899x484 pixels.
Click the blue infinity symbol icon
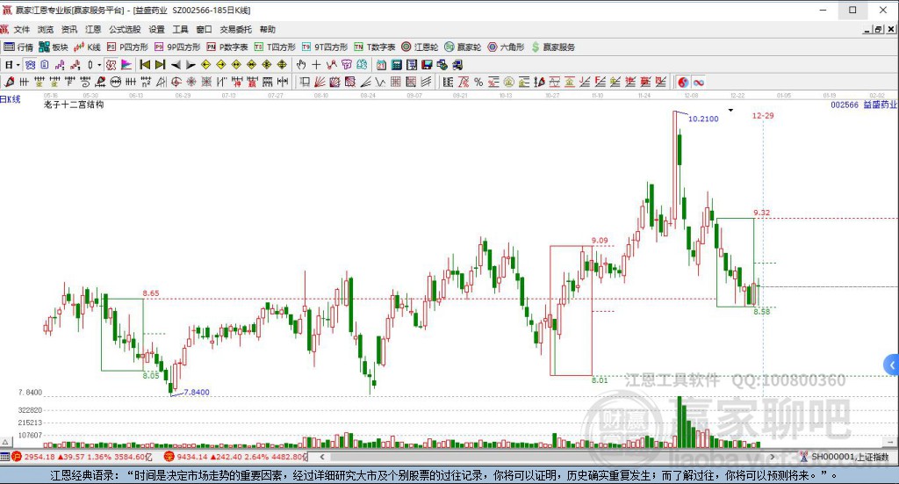[x=698, y=82]
